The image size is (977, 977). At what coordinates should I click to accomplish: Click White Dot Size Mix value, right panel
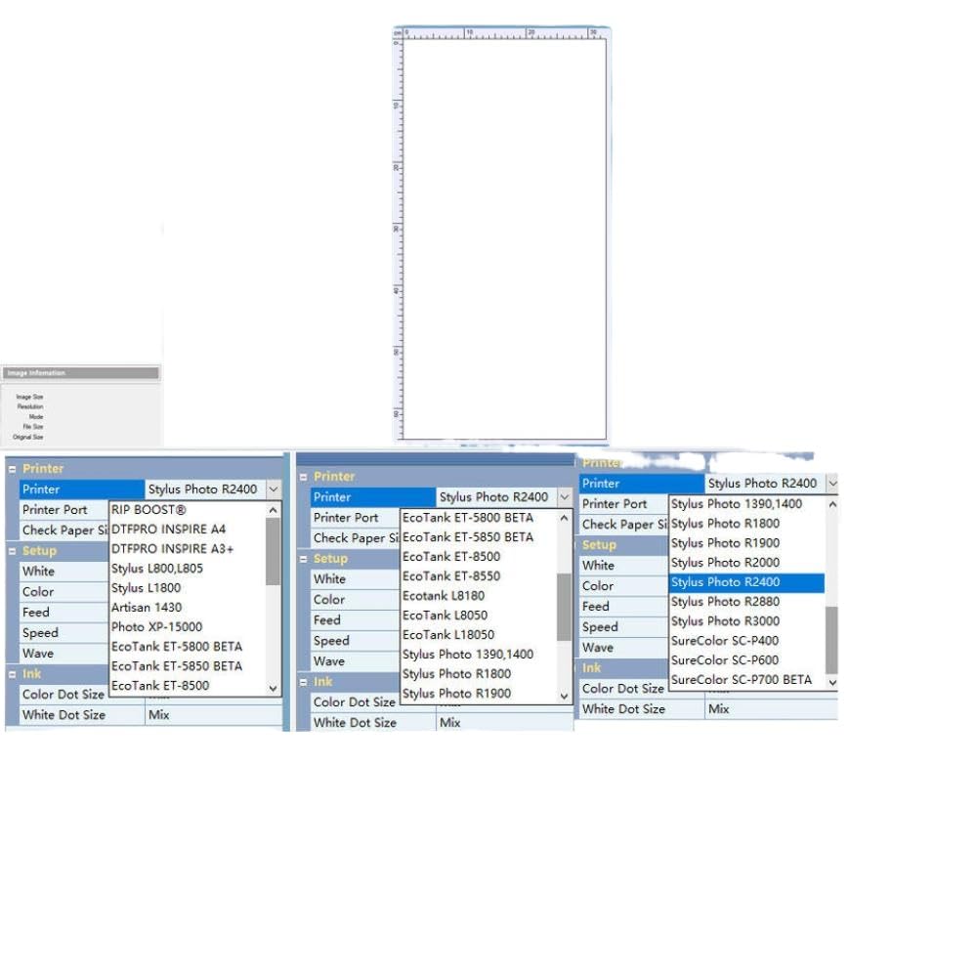click(x=772, y=709)
